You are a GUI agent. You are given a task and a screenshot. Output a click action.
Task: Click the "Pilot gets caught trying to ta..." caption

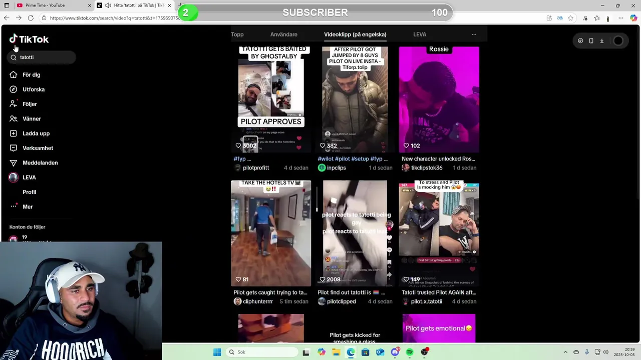click(270, 292)
